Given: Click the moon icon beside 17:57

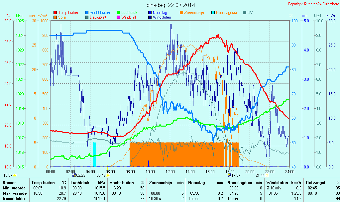Looking at the screenshot, I should click(229, 175).
